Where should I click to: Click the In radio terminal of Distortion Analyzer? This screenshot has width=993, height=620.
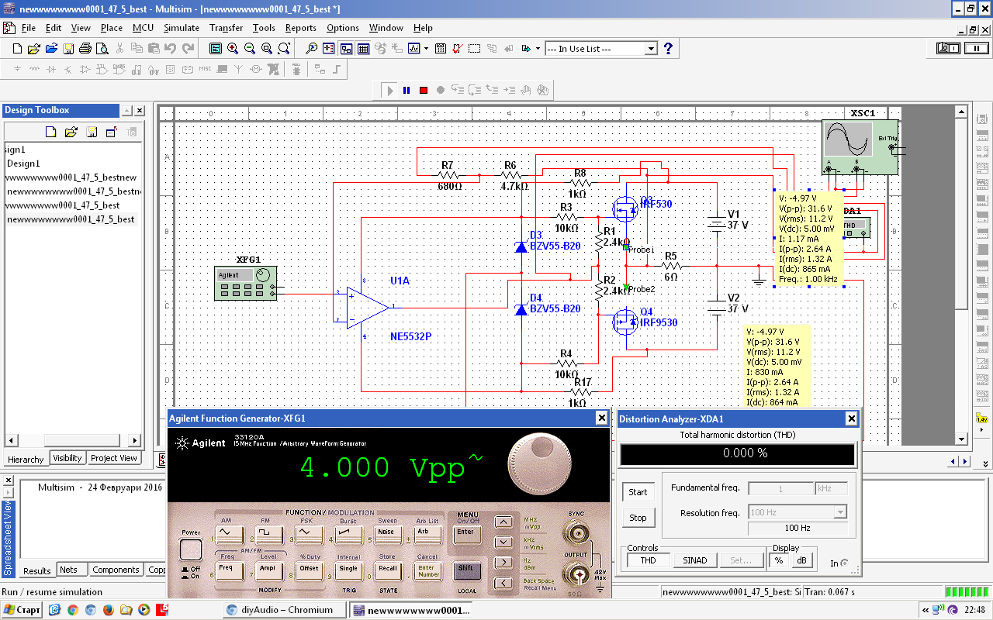tap(844, 563)
